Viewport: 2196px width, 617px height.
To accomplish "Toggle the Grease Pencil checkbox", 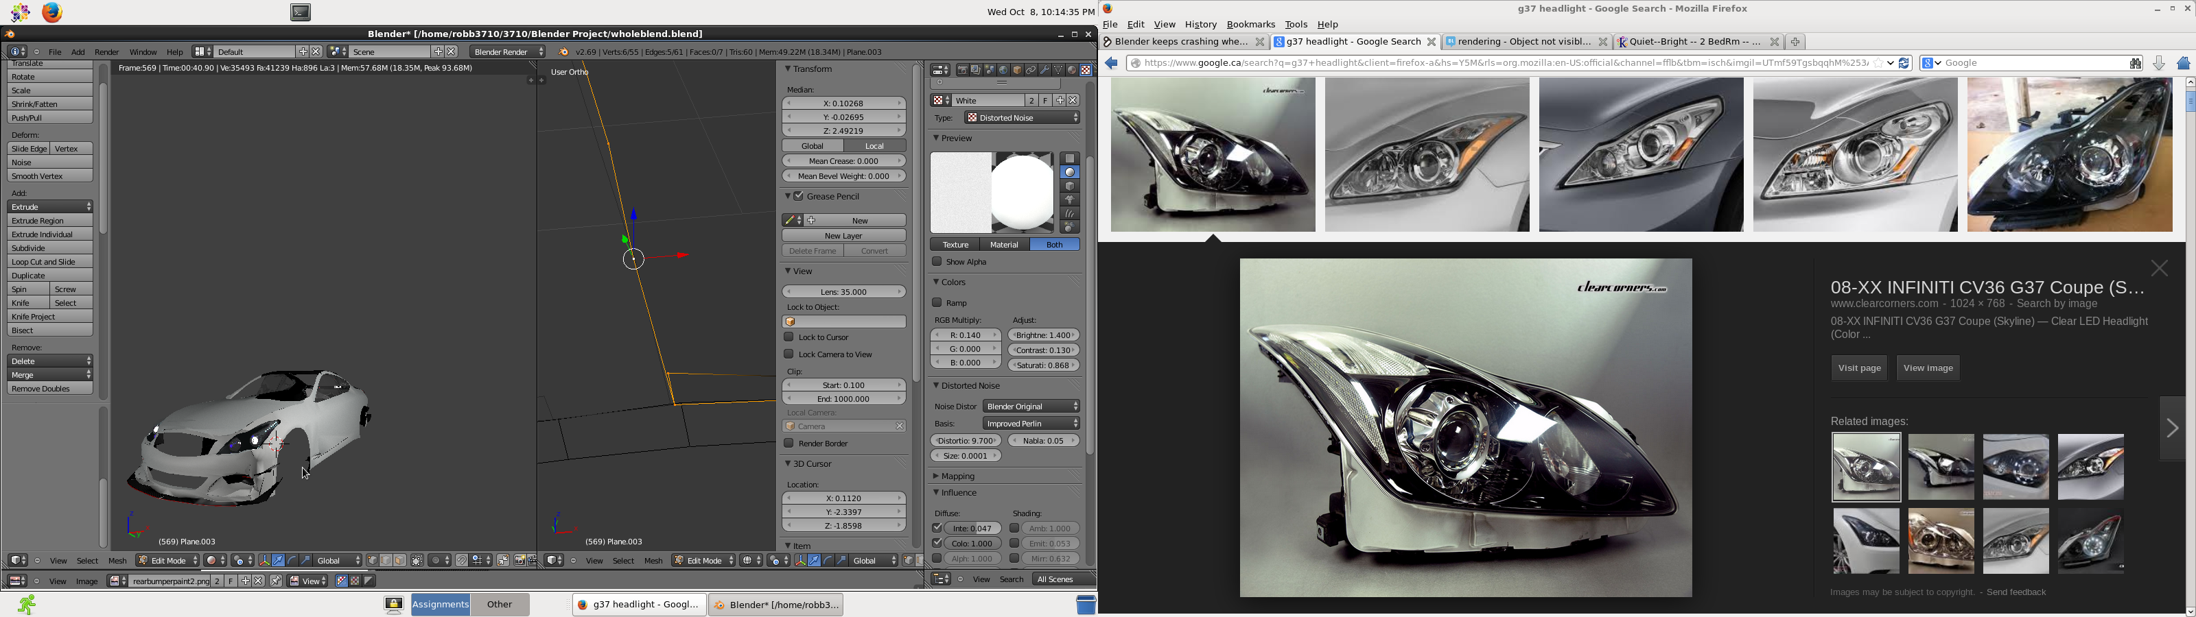I will coord(799,196).
